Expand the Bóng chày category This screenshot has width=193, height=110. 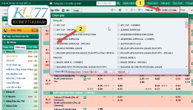tap(20, 106)
